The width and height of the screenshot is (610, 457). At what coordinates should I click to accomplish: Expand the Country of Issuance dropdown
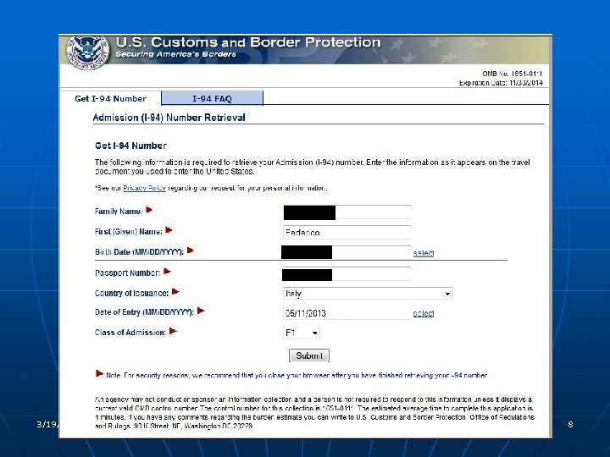(368, 294)
